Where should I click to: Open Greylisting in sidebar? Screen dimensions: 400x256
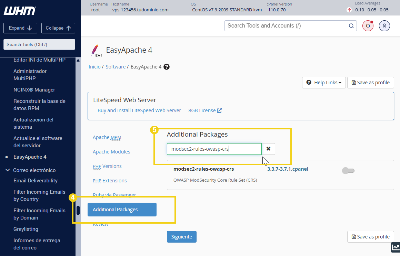point(26,229)
